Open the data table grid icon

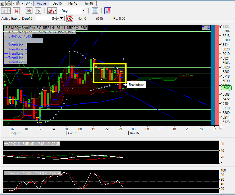point(95,11)
